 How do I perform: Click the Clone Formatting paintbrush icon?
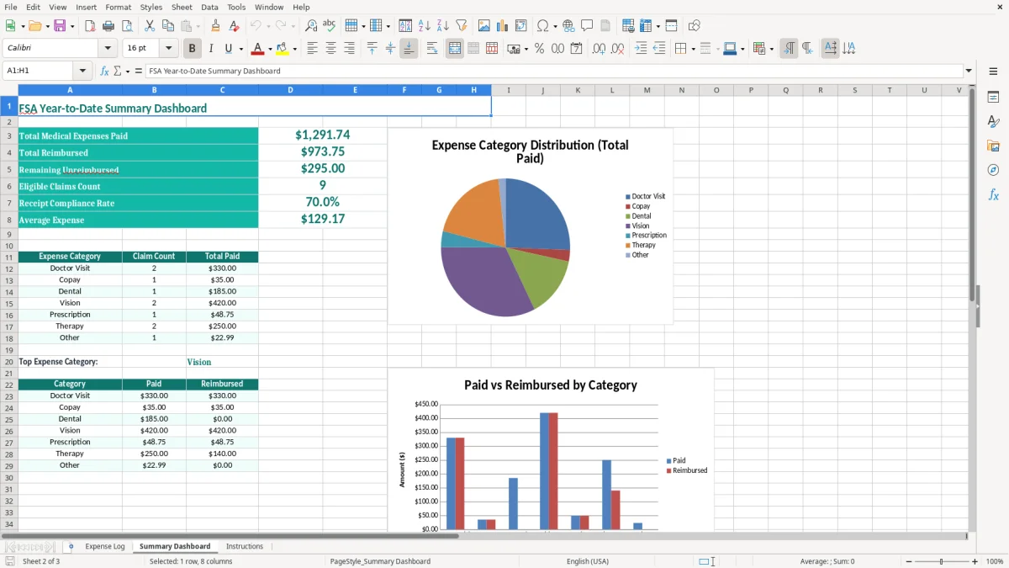pyautogui.click(x=215, y=26)
